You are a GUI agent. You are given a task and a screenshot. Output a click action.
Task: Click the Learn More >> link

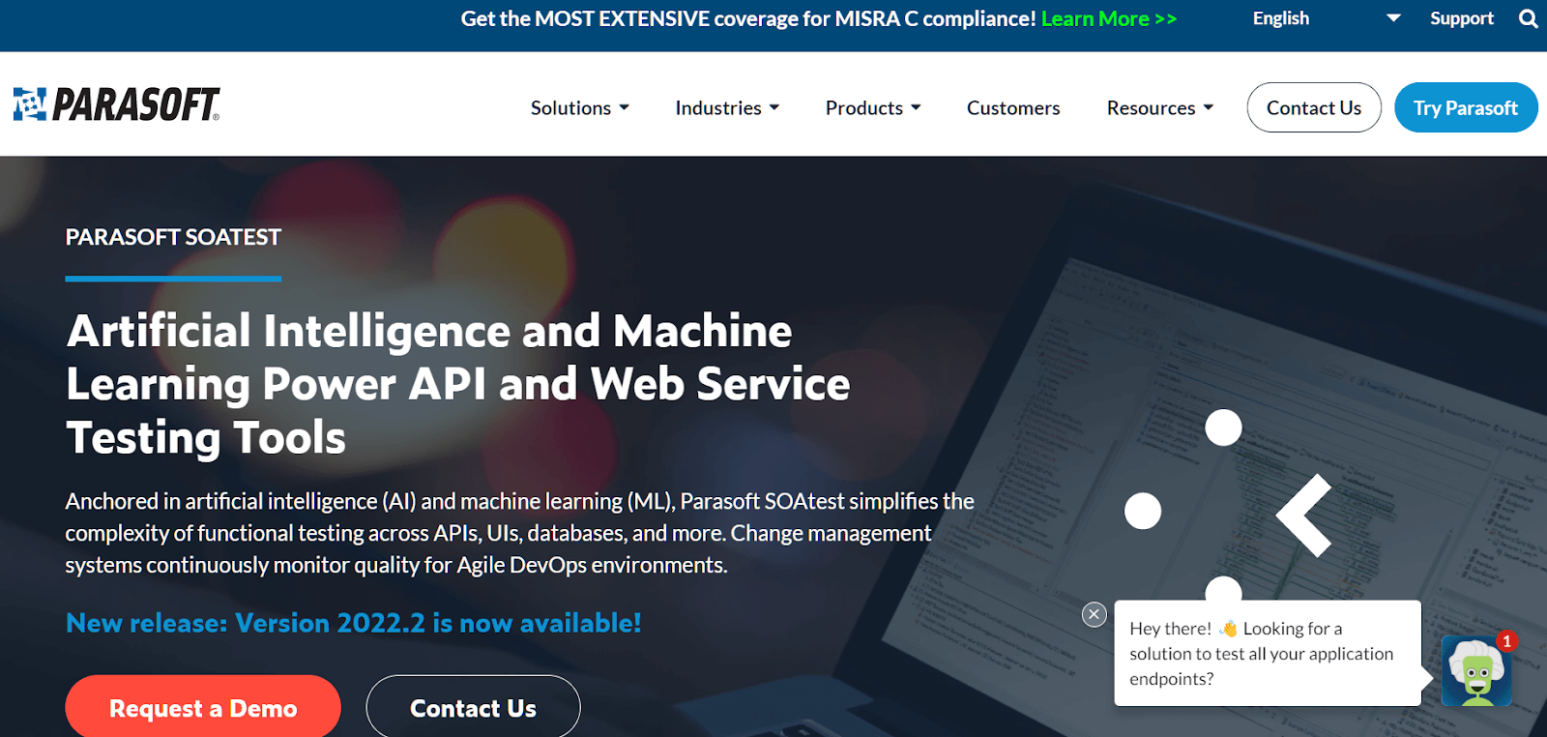[x=1108, y=18]
